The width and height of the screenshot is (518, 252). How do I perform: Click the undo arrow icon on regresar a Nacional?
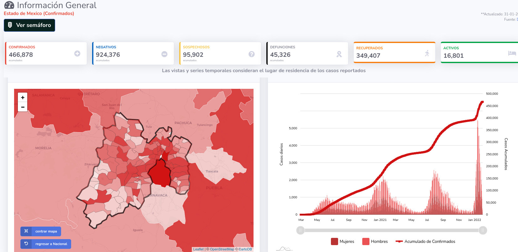(26, 244)
